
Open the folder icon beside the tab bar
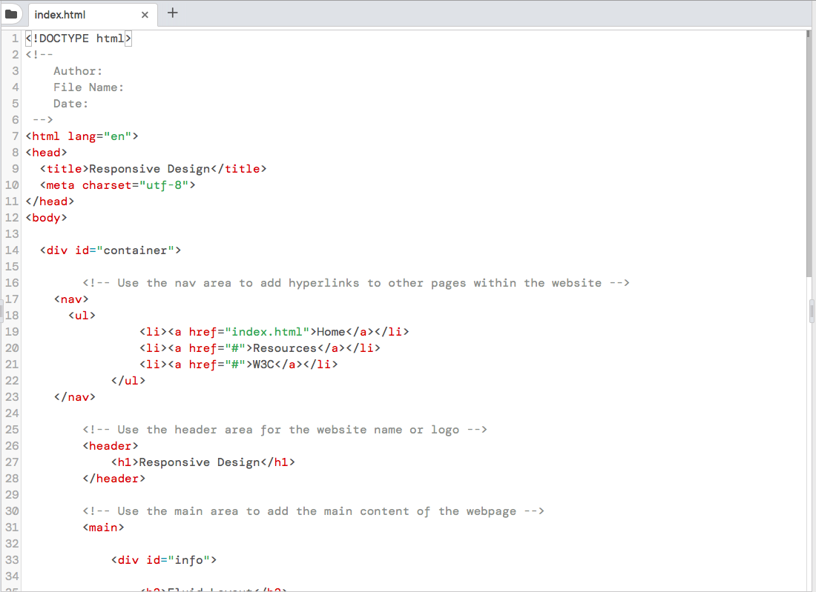11,13
